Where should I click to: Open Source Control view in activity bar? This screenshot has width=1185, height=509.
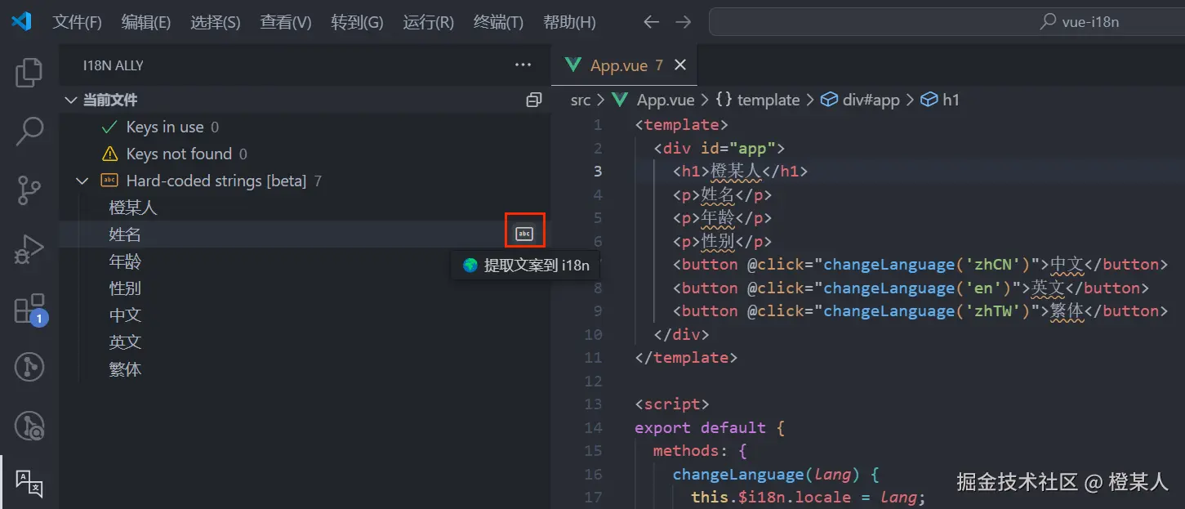click(29, 190)
